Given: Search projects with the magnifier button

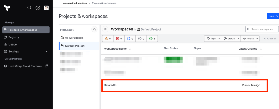Looking at the screenshot, I should click(94, 29).
